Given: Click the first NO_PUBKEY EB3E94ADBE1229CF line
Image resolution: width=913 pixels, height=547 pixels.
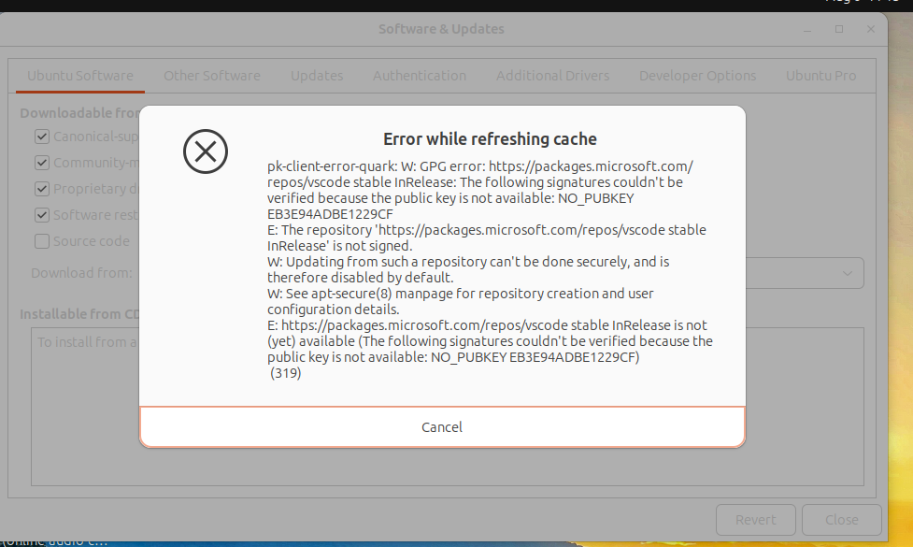Looking at the screenshot, I should [x=450, y=207].
